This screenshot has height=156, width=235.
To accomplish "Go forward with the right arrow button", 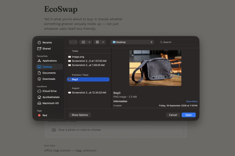I will click(x=76, y=42).
